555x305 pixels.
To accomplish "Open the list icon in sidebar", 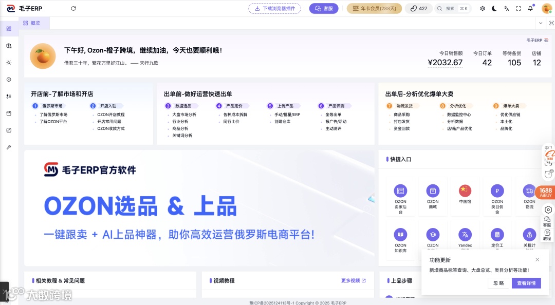I will [9, 96].
